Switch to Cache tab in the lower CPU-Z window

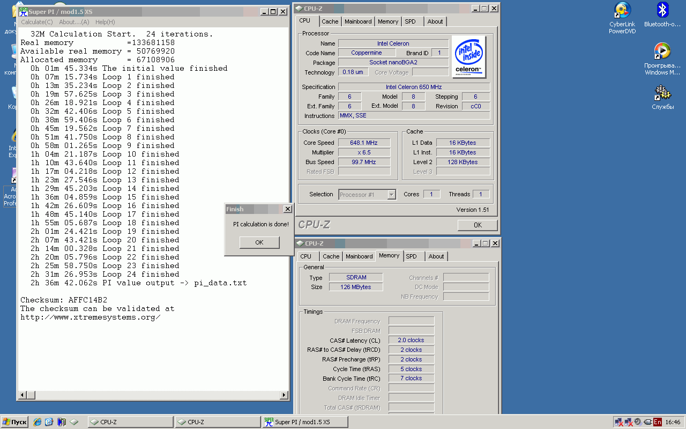coord(331,256)
